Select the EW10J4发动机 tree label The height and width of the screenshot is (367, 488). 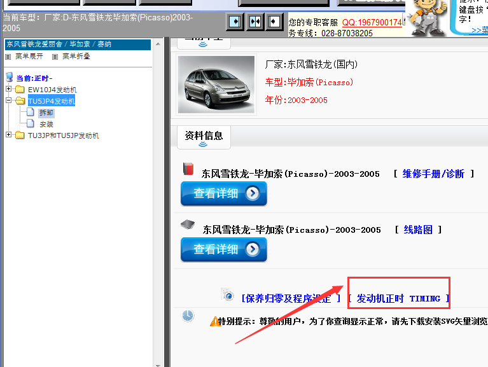click(x=52, y=90)
